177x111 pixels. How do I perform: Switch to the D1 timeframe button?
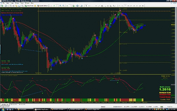137,6
